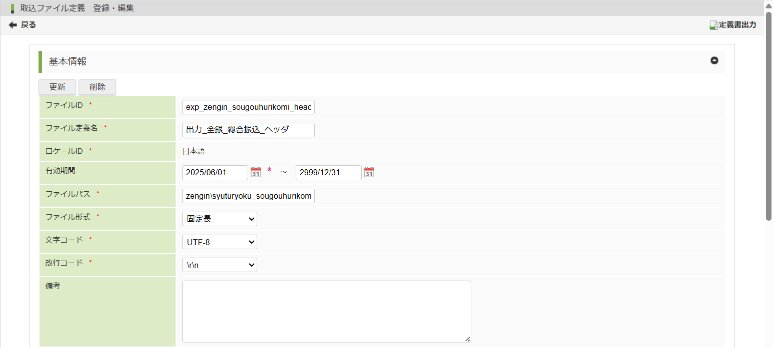The width and height of the screenshot is (773, 348).
Task: Click into the ファイル定義名 text field
Action: [x=248, y=130]
